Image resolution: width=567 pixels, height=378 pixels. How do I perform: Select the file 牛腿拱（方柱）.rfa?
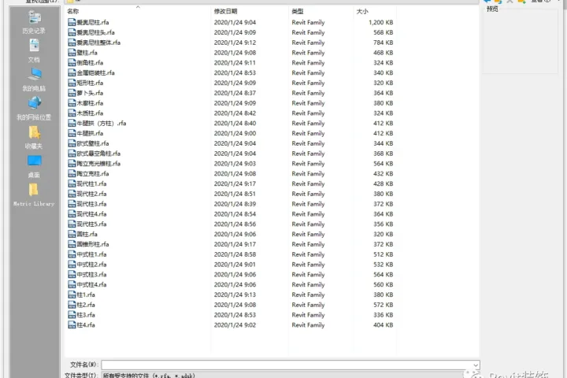tap(102, 124)
